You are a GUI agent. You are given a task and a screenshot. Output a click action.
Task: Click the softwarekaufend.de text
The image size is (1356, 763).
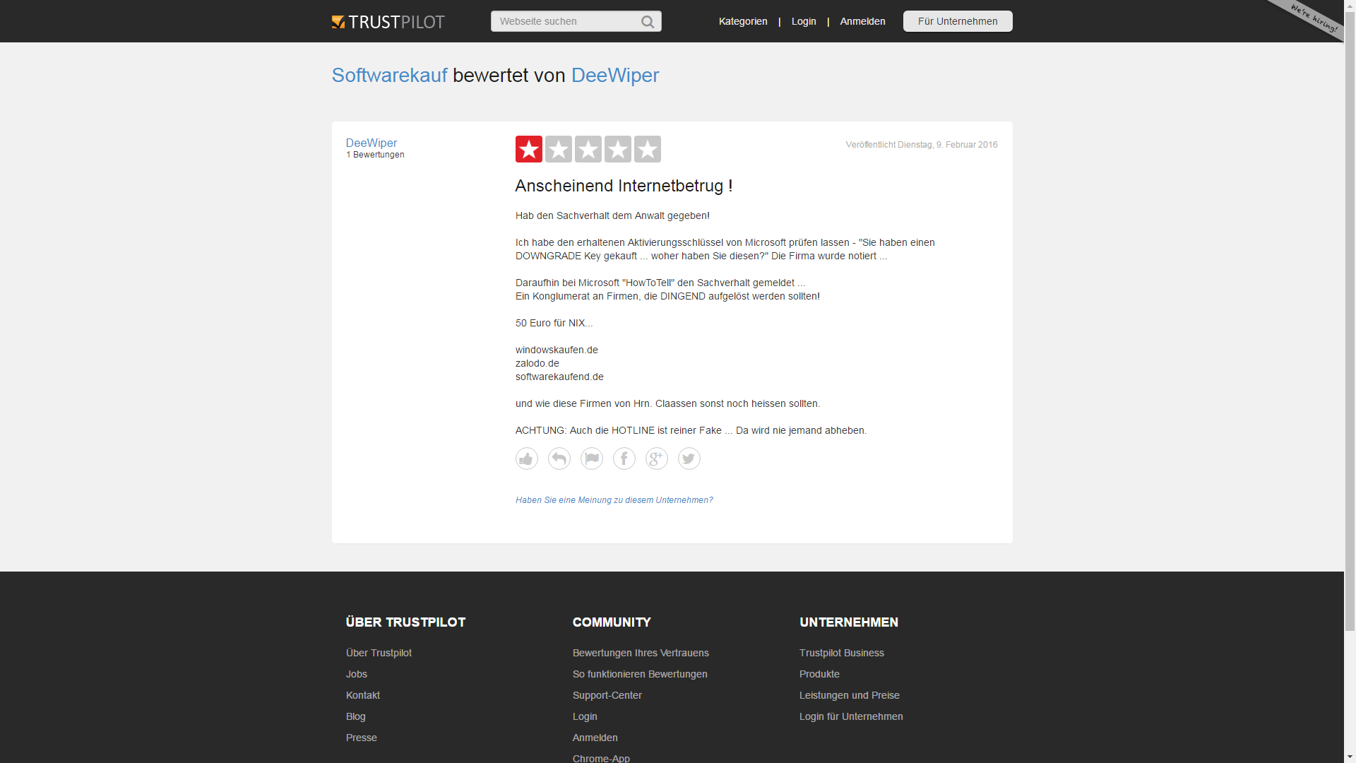pyautogui.click(x=559, y=377)
